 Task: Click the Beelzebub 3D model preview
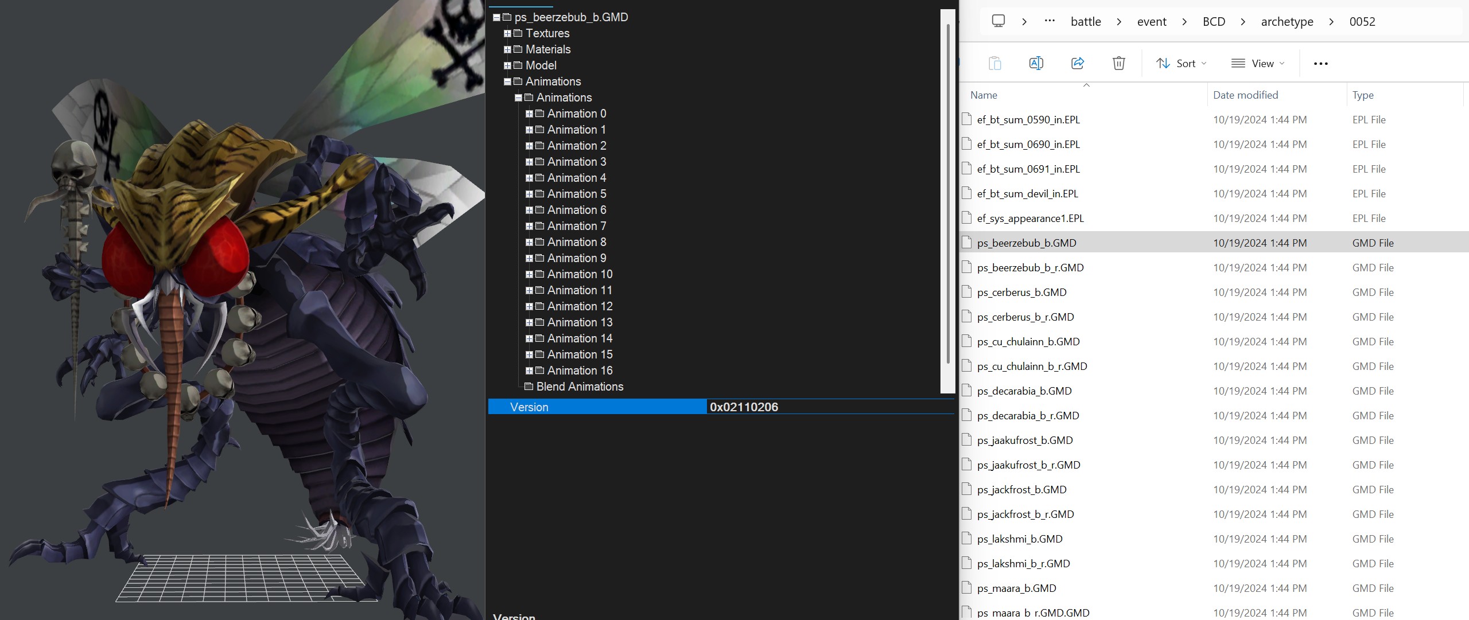(x=242, y=310)
